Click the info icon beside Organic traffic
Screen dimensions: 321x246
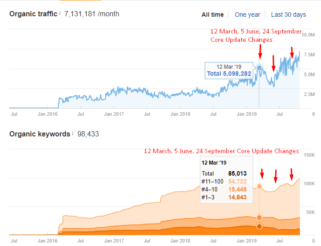[60, 13]
